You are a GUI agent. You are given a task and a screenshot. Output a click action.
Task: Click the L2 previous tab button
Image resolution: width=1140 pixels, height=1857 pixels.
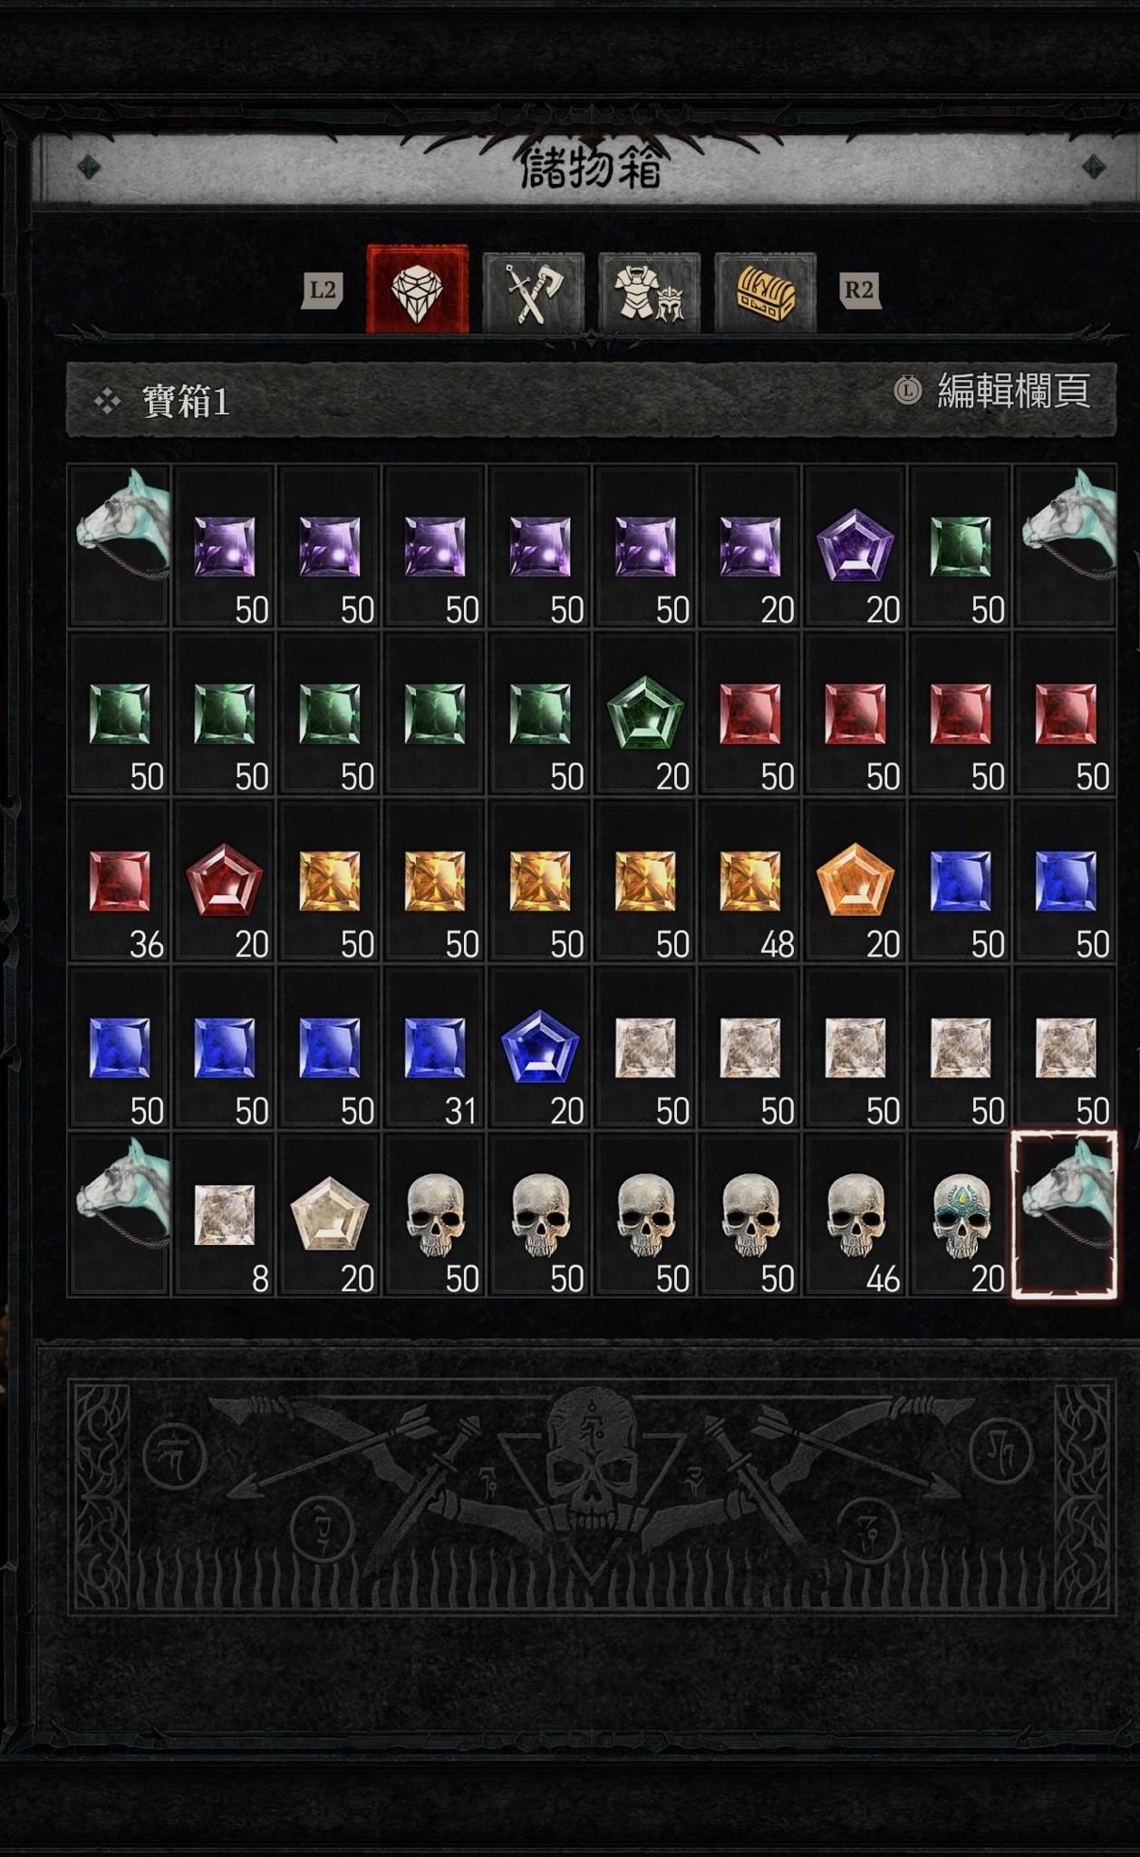click(323, 291)
